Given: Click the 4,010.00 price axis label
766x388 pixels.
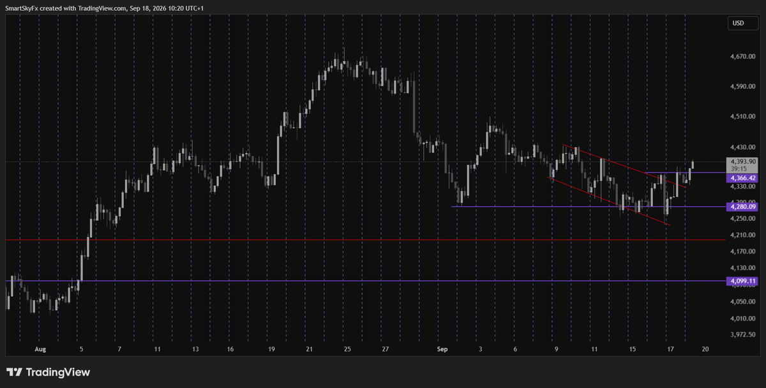Looking at the screenshot, I should (x=742, y=318).
